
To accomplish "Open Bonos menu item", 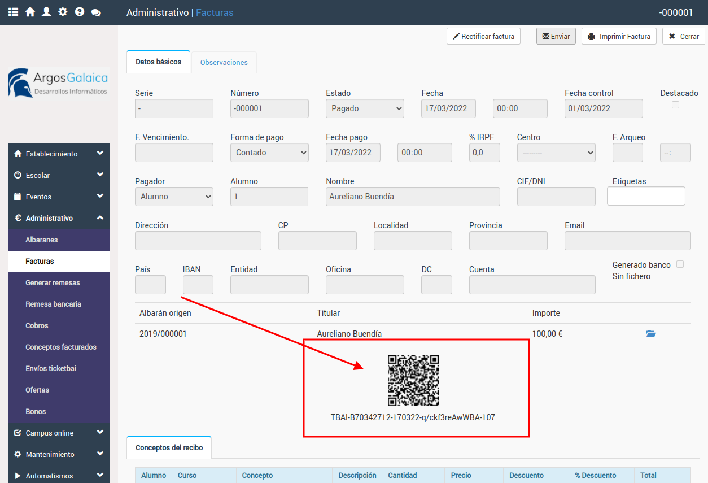I will [59, 411].
